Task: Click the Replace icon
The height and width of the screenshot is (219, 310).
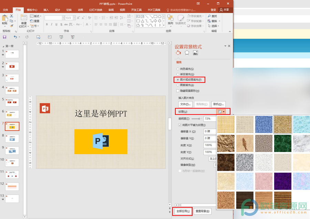Action: (x=209, y=21)
